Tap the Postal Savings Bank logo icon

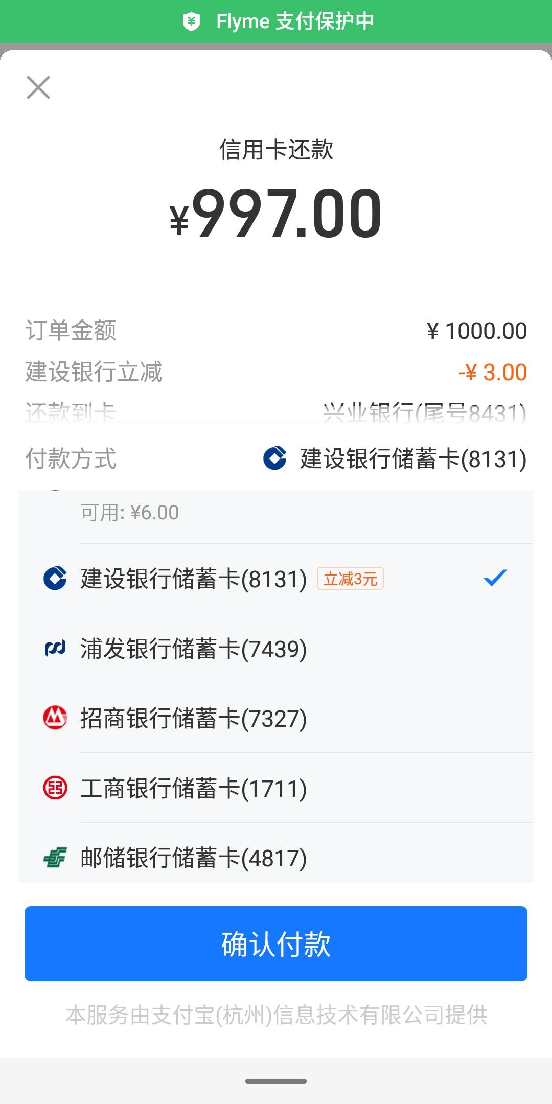(x=55, y=857)
